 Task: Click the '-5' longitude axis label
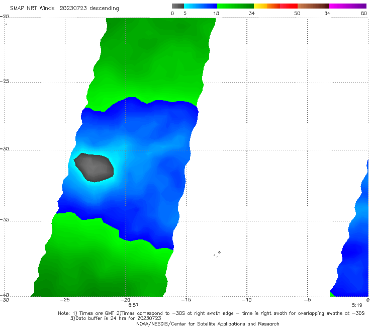pyautogui.click(x=307, y=300)
